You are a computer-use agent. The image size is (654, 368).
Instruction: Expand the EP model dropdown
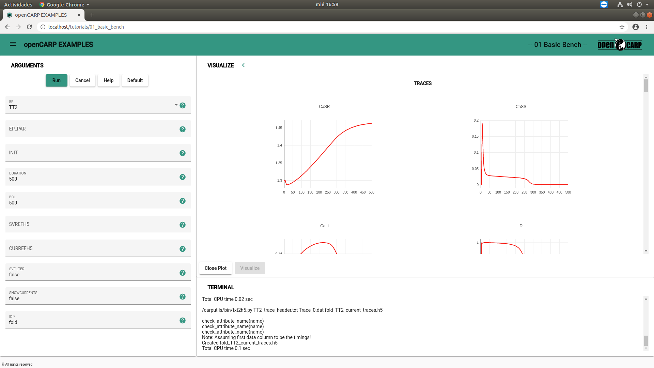click(176, 105)
